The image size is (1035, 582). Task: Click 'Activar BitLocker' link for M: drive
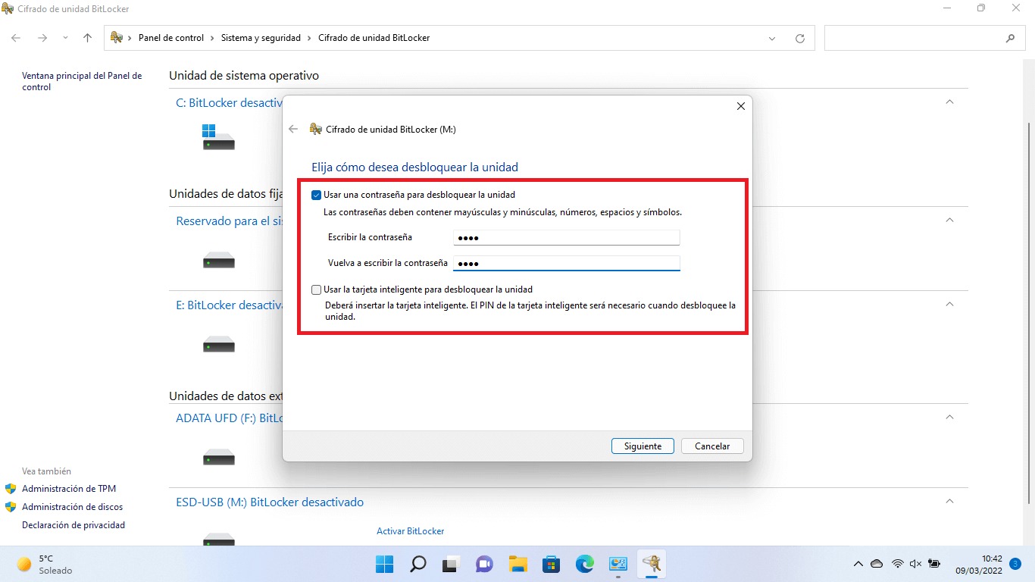tap(410, 531)
